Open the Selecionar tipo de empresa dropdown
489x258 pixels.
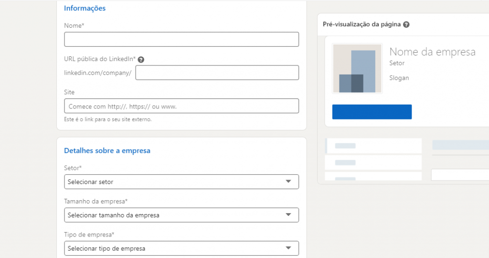(x=181, y=248)
